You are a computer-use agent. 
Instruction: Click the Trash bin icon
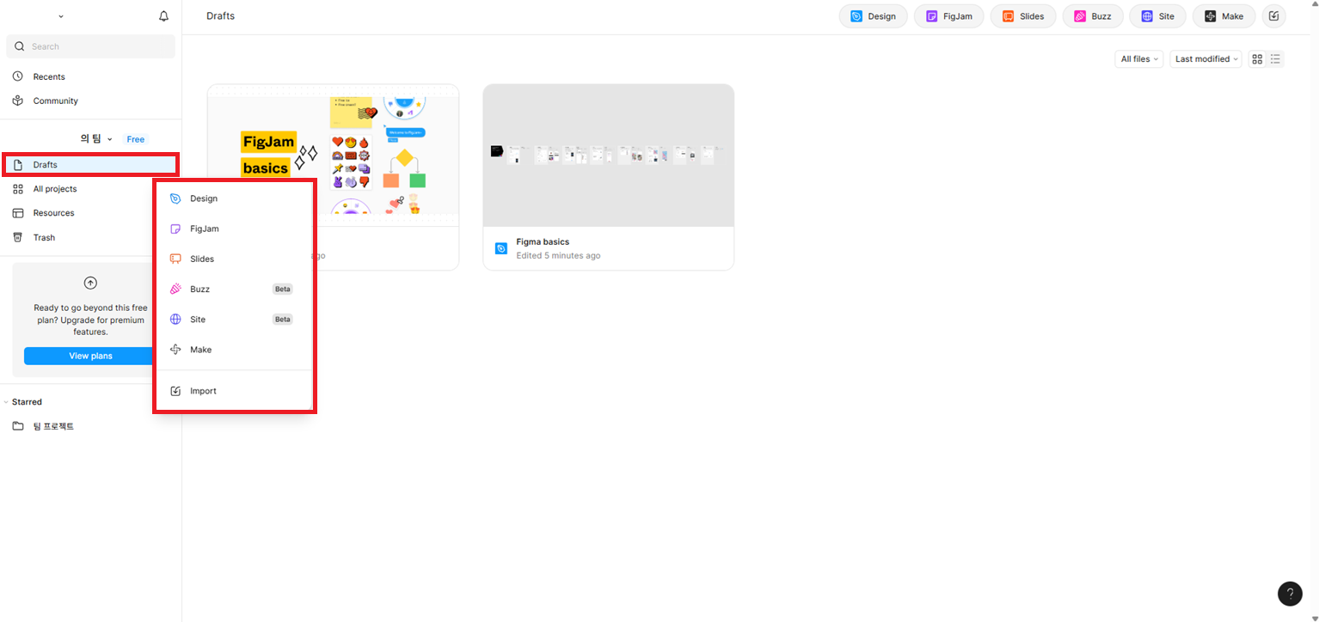[x=18, y=237]
